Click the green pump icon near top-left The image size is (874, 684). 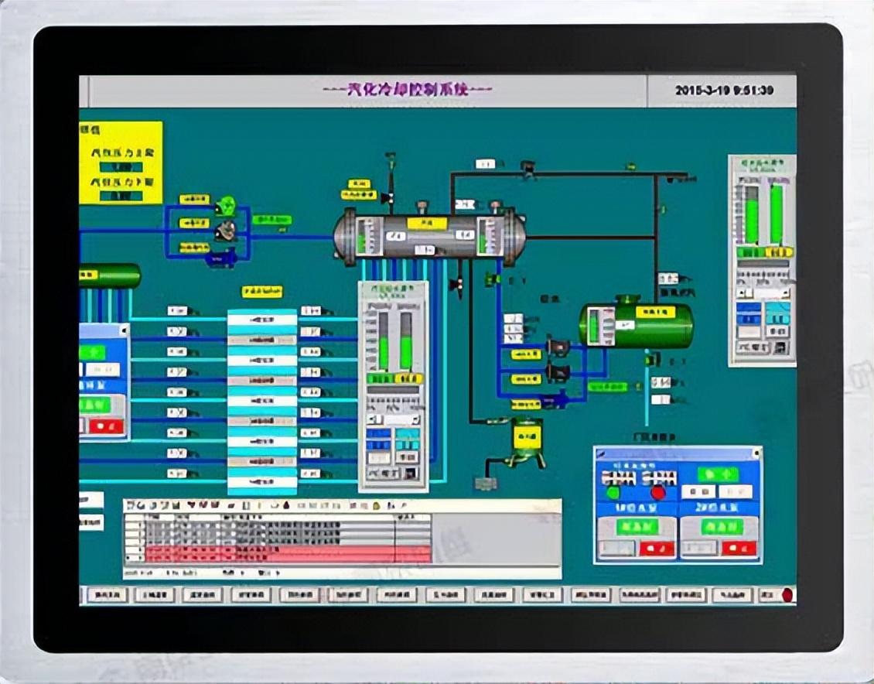tap(226, 205)
